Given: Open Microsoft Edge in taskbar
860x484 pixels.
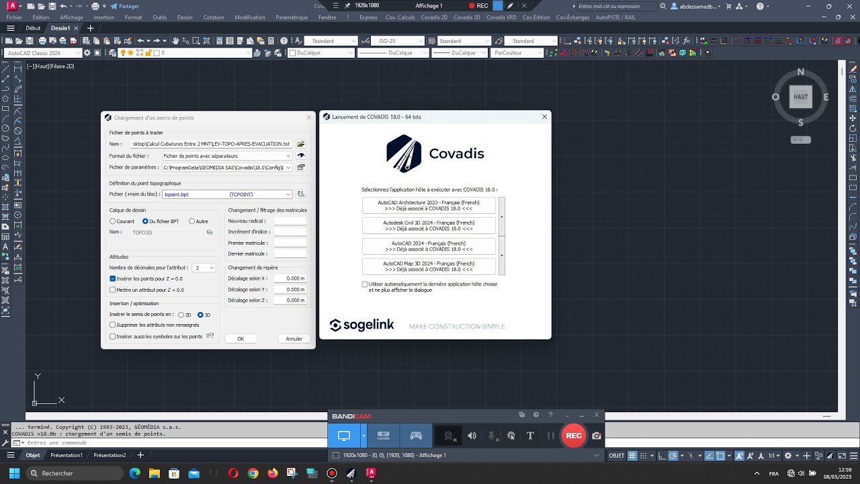Looking at the screenshot, I should (x=135, y=473).
